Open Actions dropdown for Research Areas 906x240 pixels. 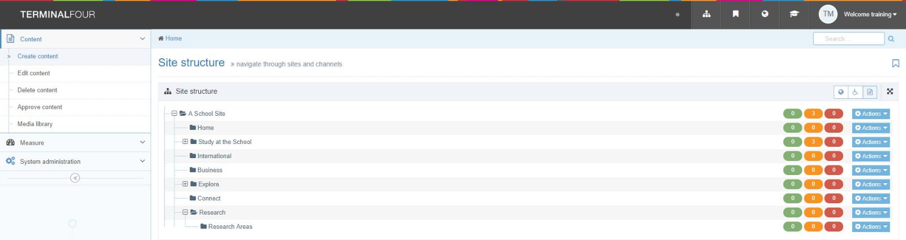871,226
